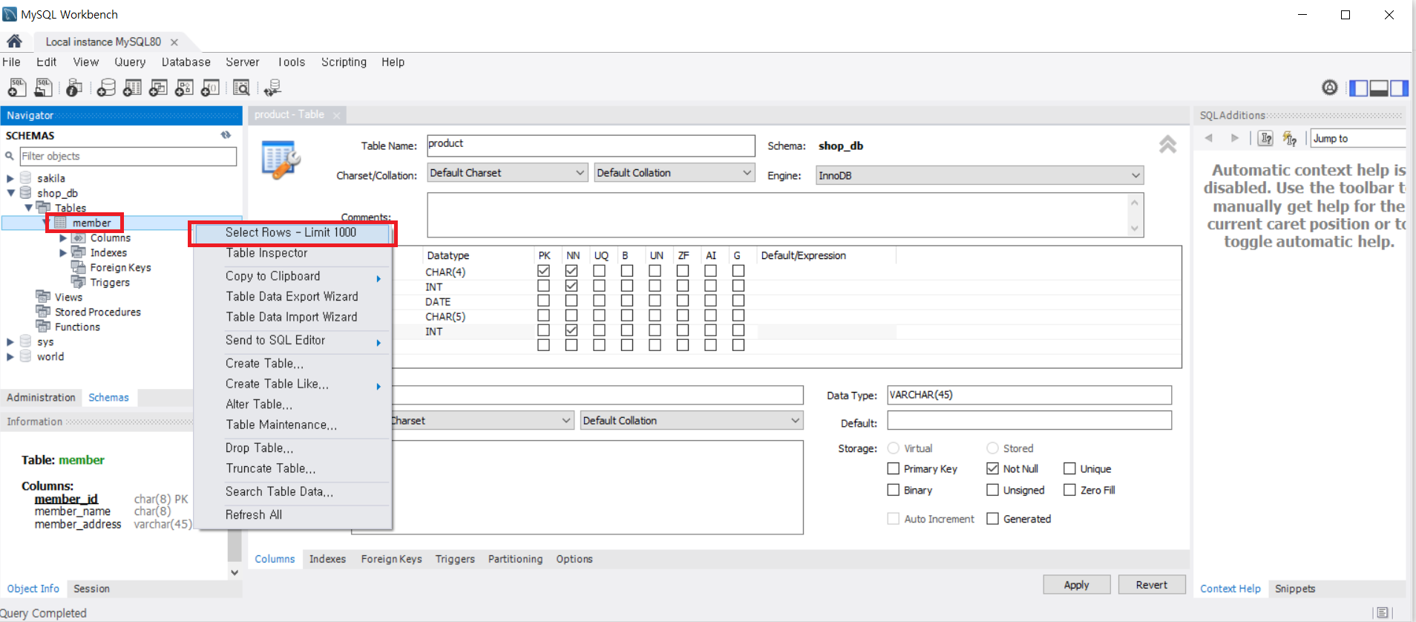Toggle PK checkbox in CHAR(4) row
This screenshot has width=1416, height=622.
tap(543, 271)
